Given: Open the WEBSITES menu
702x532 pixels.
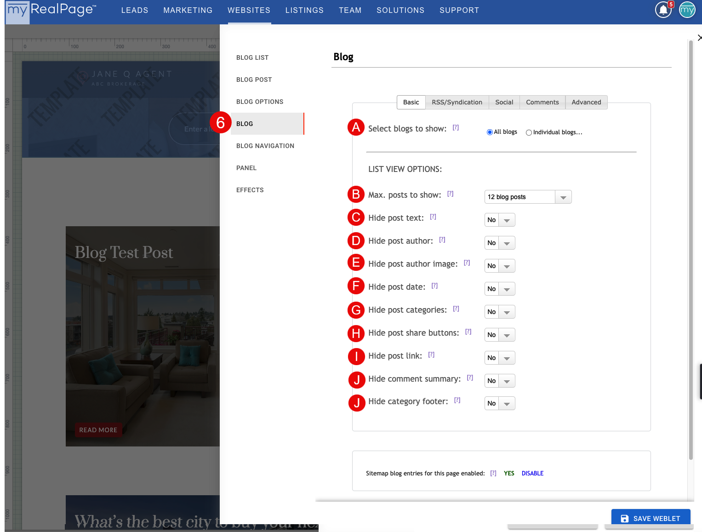Looking at the screenshot, I should (x=249, y=10).
